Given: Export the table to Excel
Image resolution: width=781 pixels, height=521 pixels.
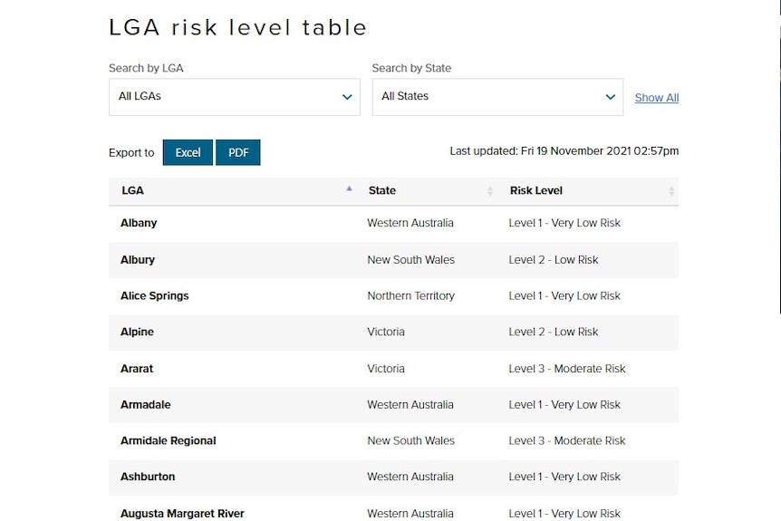Looking at the screenshot, I should [188, 152].
